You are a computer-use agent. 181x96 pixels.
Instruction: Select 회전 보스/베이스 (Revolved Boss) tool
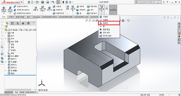pos(10,10)
